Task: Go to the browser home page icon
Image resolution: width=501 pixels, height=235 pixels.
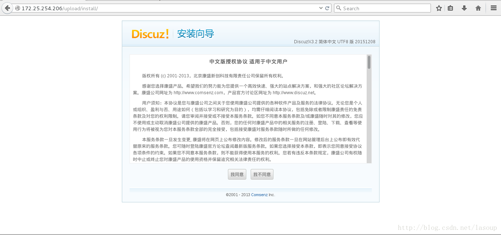Action: (478, 8)
